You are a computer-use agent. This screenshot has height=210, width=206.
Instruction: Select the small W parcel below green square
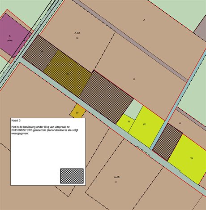pyautogui.click(x=125, y=123)
